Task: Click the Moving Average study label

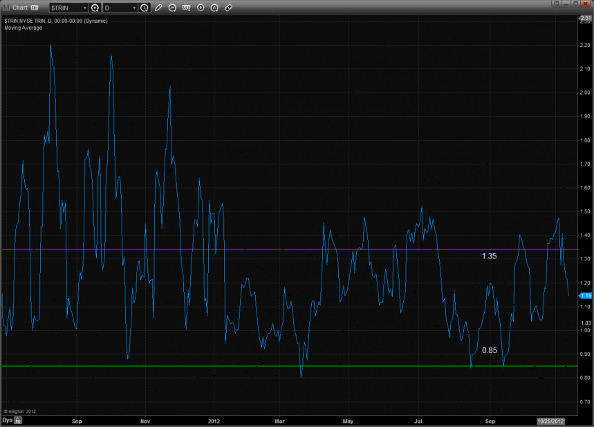Action: (23, 28)
